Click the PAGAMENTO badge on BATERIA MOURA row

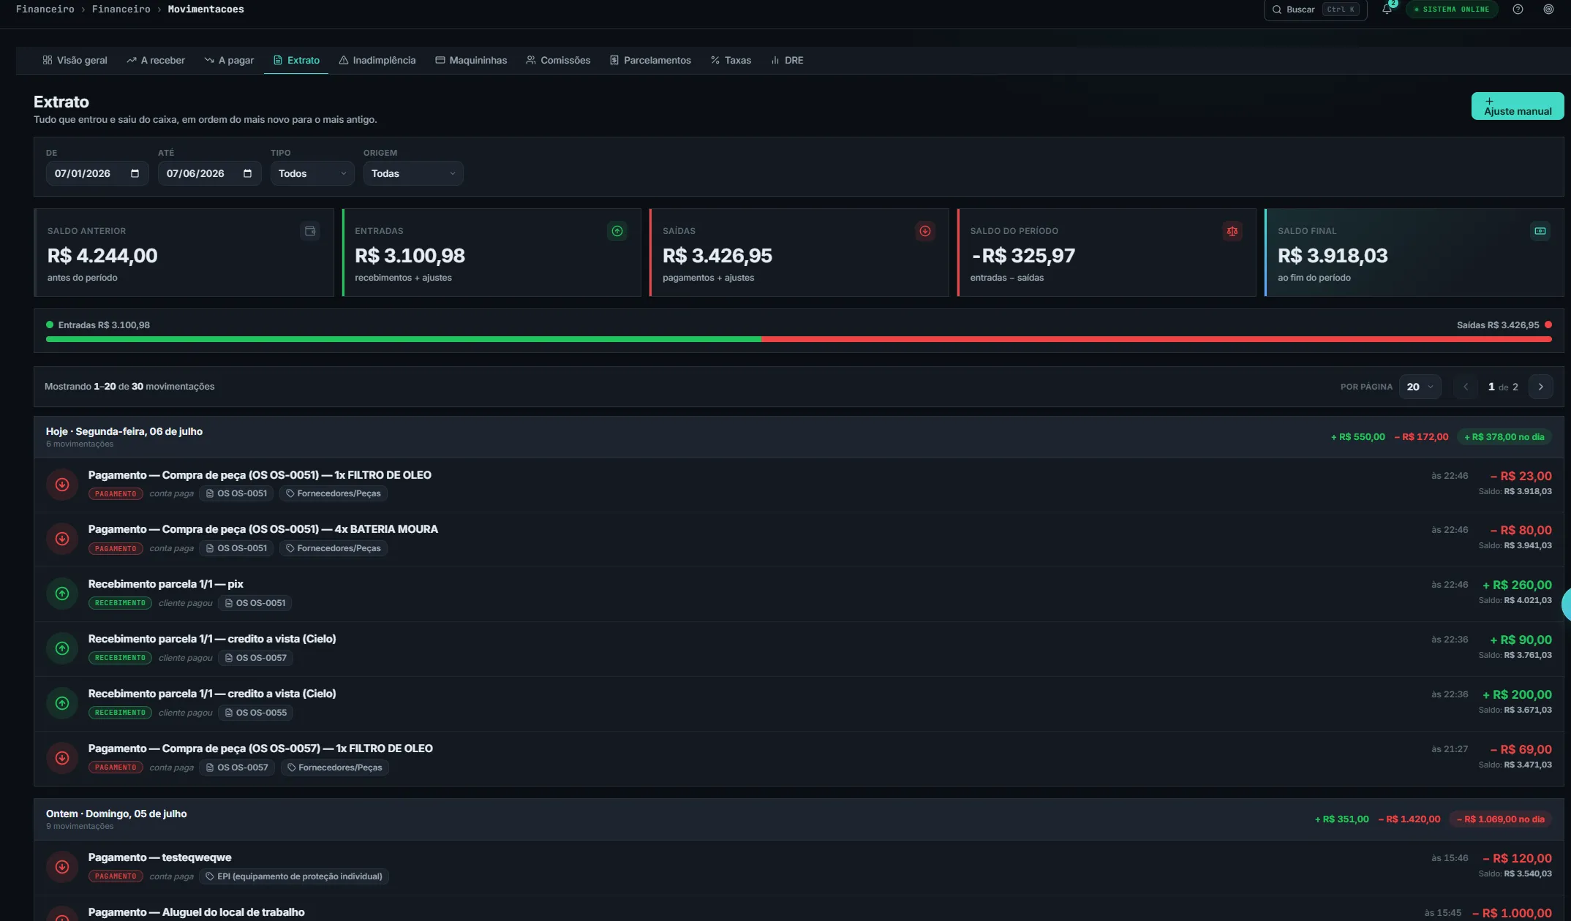(x=116, y=548)
